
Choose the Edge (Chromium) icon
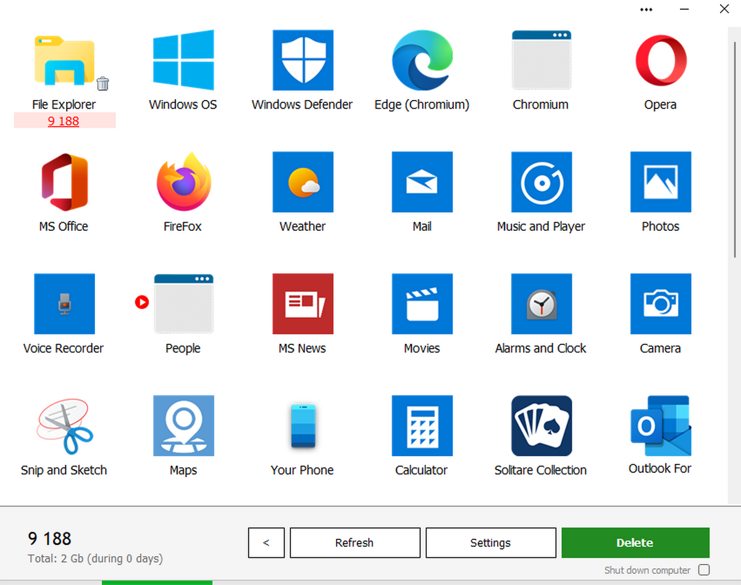(422, 60)
